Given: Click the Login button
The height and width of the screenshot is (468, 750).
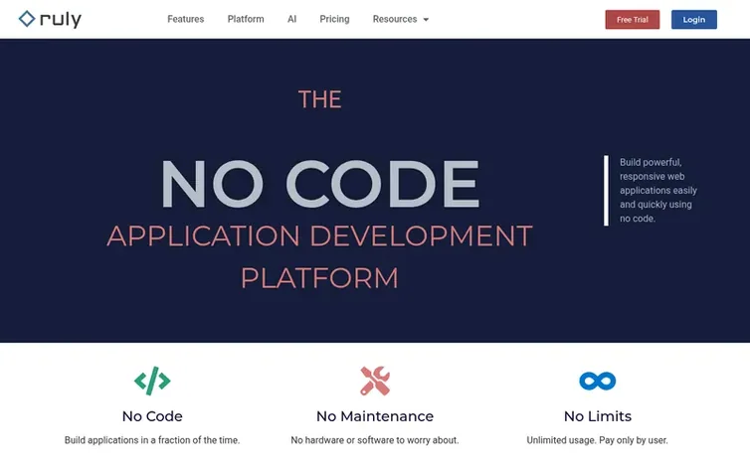Looking at the screenshot, I should click(694, 20).
